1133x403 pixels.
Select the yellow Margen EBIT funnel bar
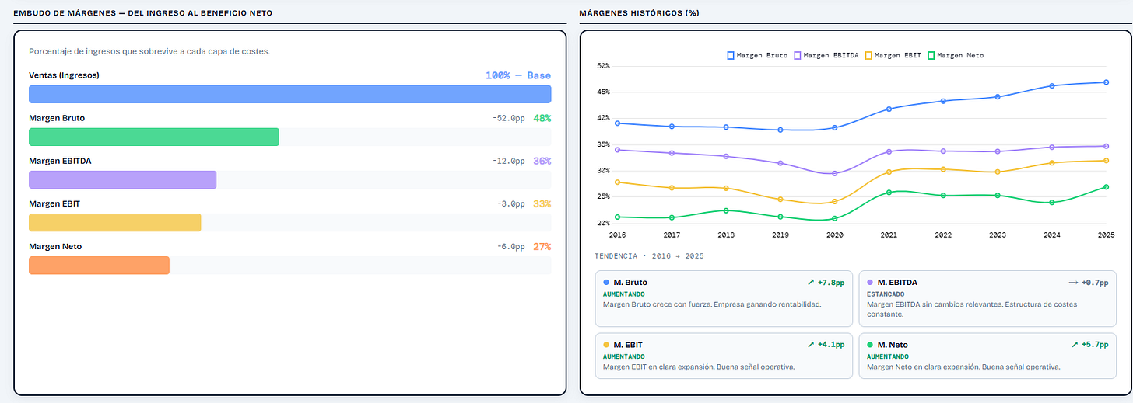(x=114, y=222)
